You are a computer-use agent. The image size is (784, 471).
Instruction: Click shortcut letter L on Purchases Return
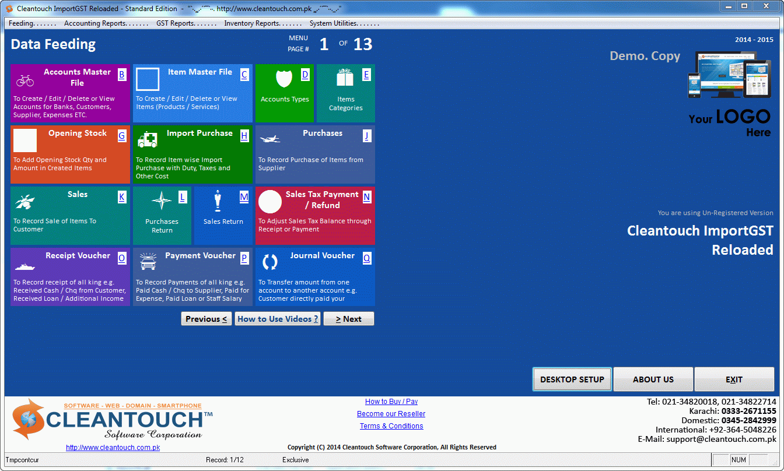[x=183, y=197]
